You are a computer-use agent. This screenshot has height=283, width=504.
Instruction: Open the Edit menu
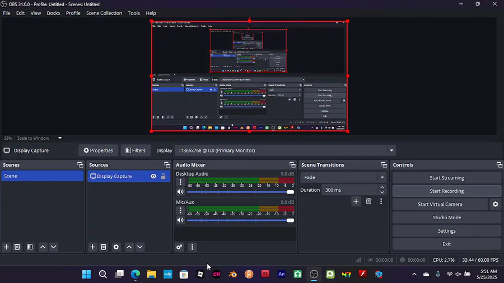(x=20, y=13)
